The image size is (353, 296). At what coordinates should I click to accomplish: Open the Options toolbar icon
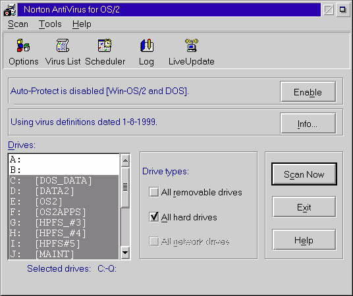(x=23, y=52)
